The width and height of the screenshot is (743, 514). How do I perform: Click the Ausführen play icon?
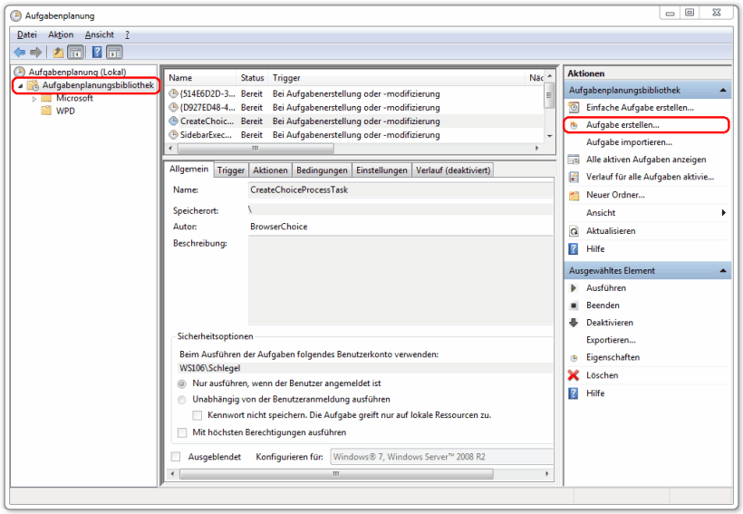tap(574, 288)
